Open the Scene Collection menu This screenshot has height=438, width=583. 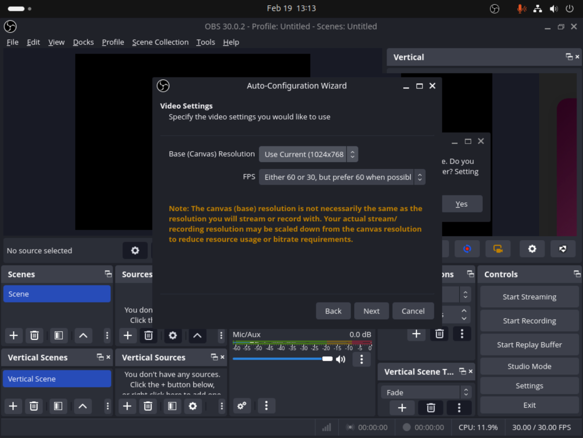click(x=160, y=42)
